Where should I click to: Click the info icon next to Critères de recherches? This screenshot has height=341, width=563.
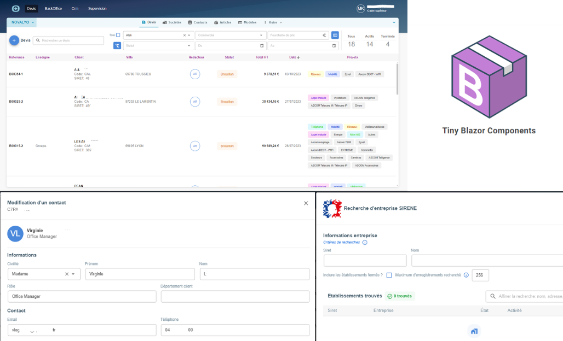[x=365, y=243]
